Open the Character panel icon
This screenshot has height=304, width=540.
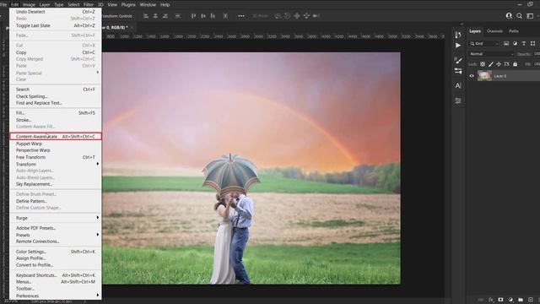pos(457,86)
